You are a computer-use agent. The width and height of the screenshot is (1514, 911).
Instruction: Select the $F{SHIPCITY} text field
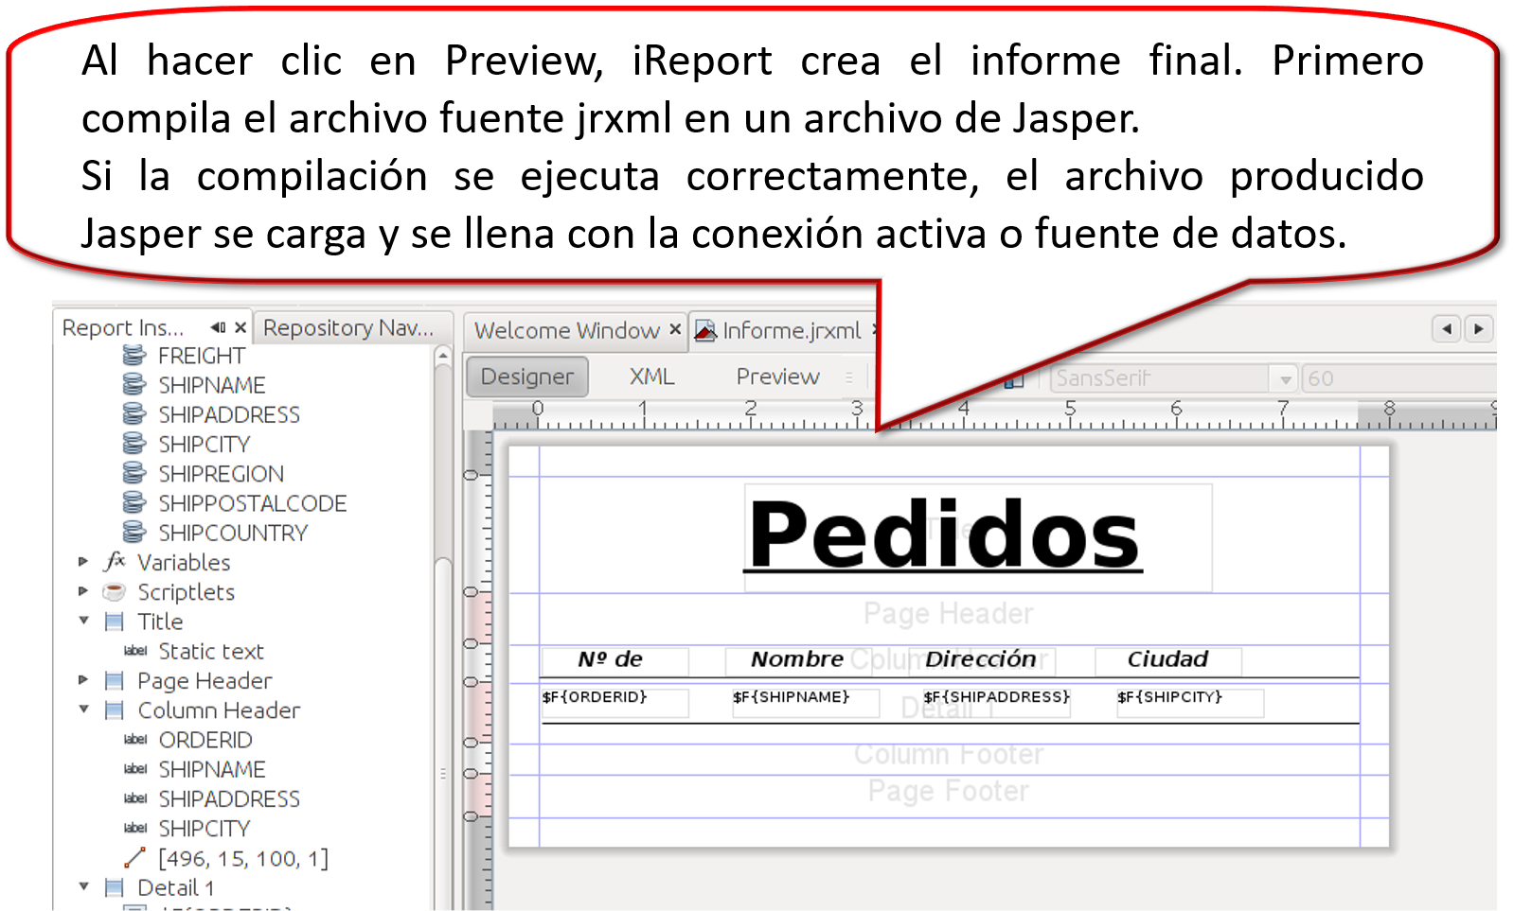[1190, 703]
